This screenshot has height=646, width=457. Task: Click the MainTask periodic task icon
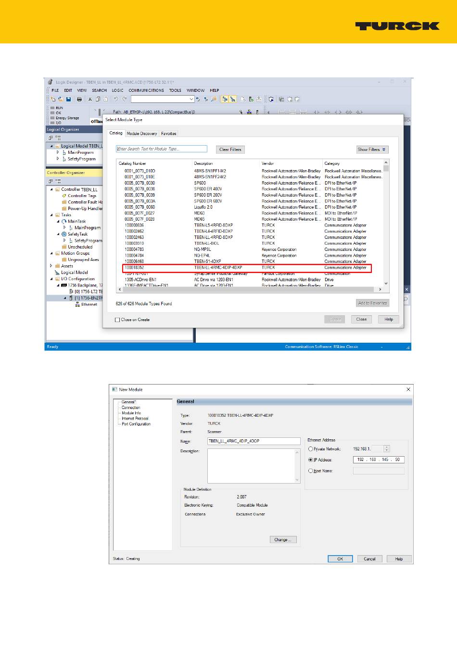coord(64,222)
